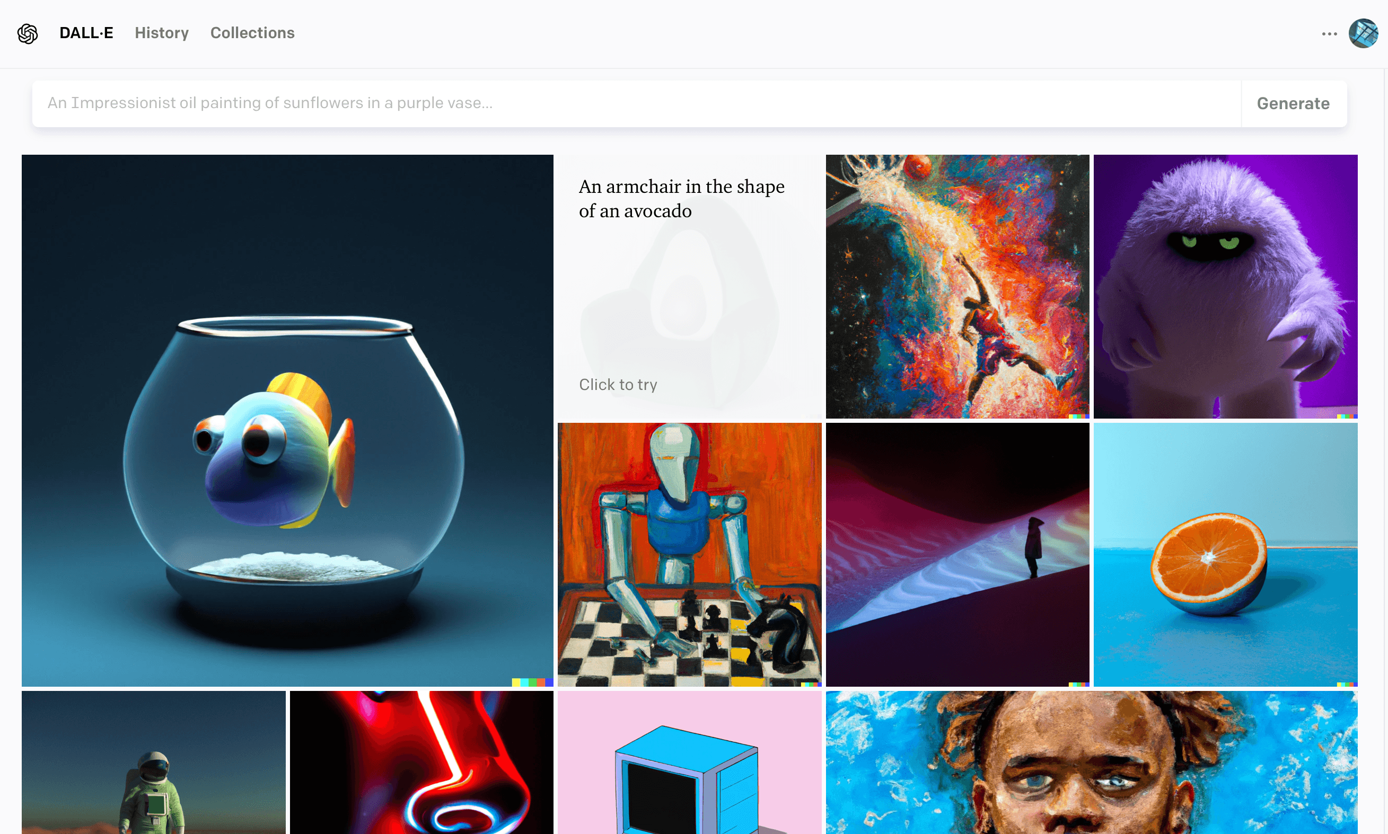Click the History tab
The width and height of the screenshot is (1388, 834).
click(x=162, y=33)
